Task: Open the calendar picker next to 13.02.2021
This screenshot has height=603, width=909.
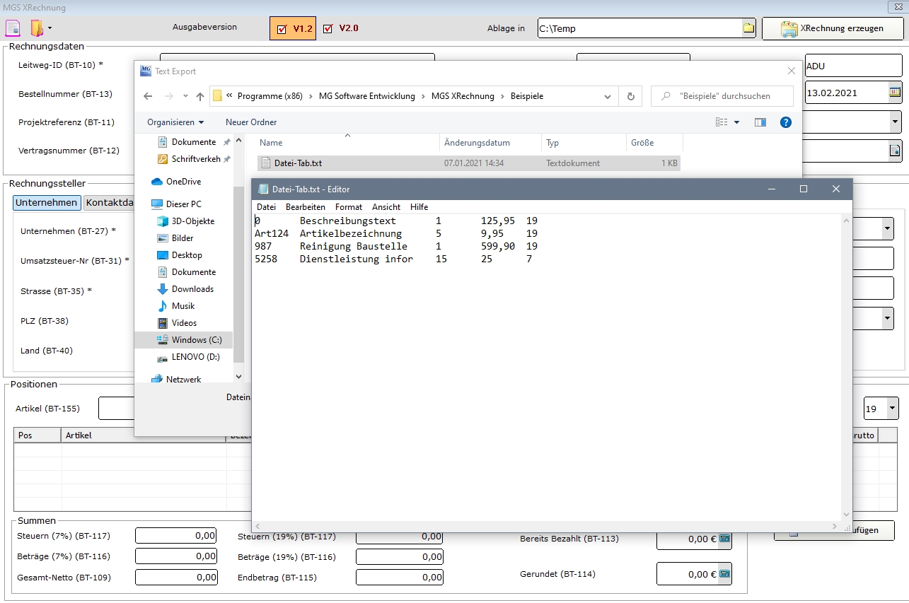Action: coord(895,93)
